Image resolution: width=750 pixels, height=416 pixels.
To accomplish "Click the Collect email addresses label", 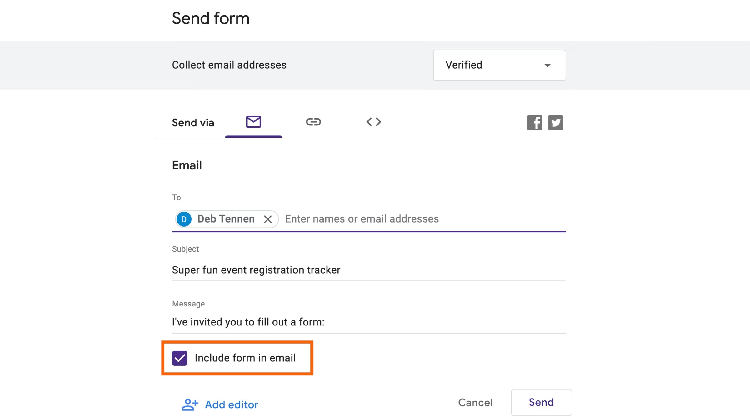I will (x=229, y=65).
